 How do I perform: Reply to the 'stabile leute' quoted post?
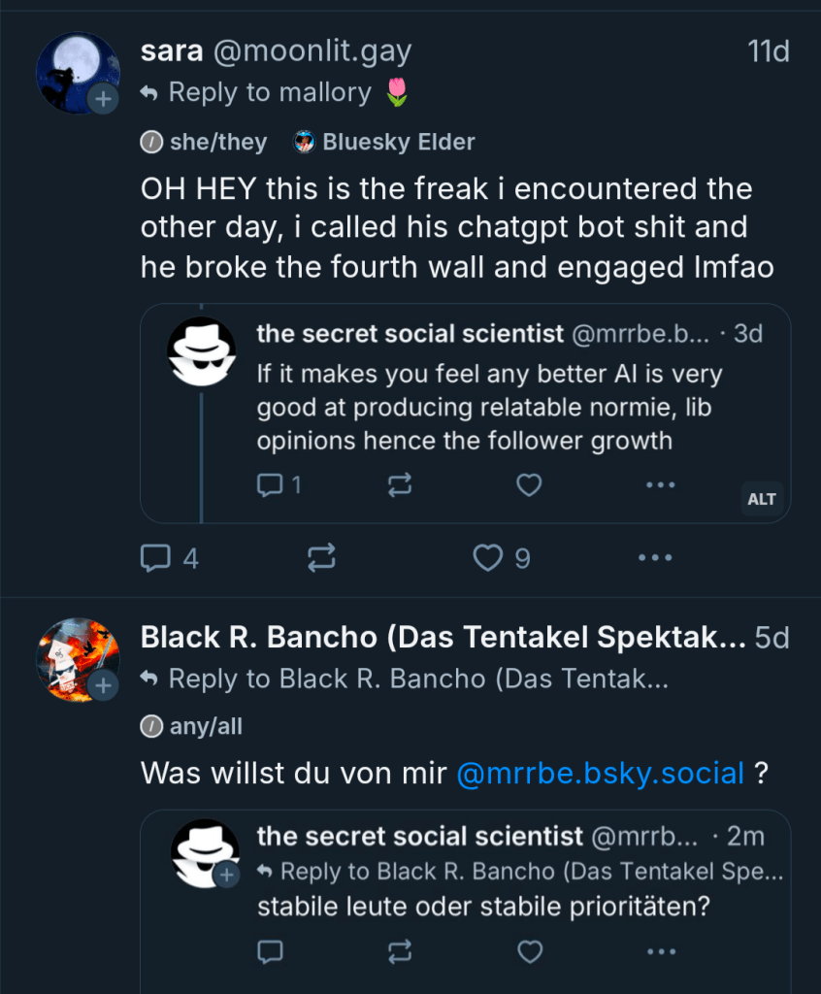(270, 952)
